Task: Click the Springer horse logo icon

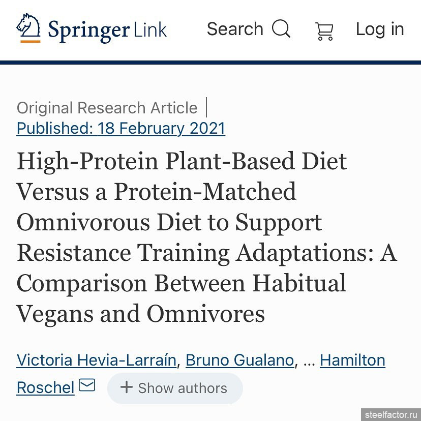Action: coord(28,25)
